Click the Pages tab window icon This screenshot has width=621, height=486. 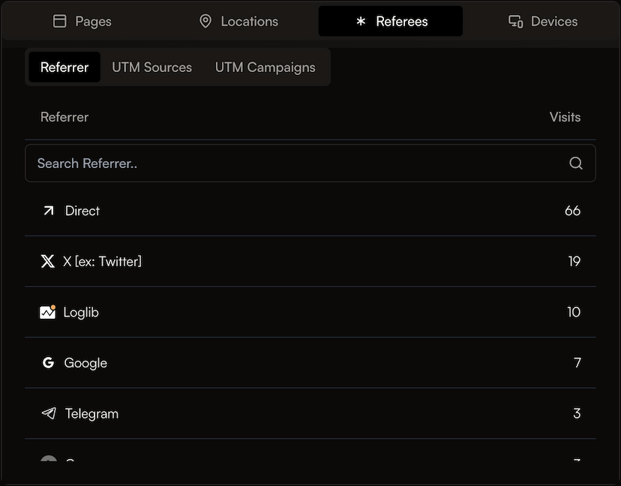tap(60, 21)
